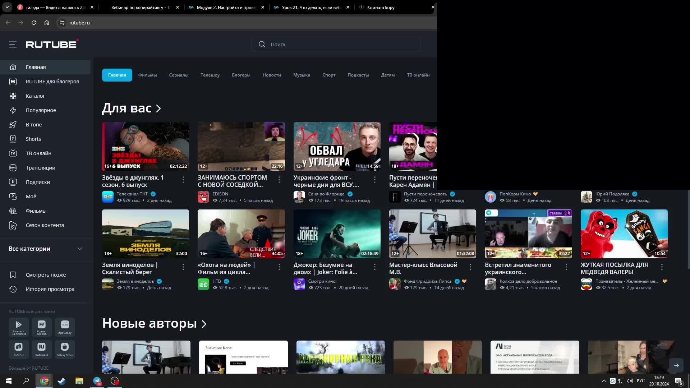Click the RuStore app download icon
This screenshot has width=690, height=388.
click(19, 349)
